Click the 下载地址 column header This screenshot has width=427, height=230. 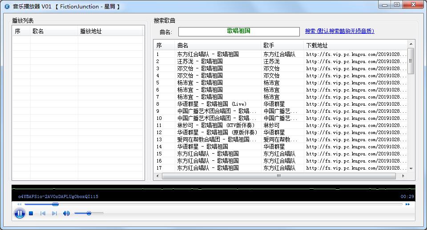[317, 45]
